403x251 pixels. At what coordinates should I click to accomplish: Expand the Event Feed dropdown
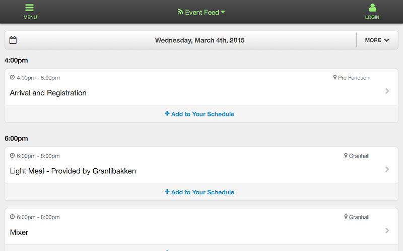click(x=201, y=12)
